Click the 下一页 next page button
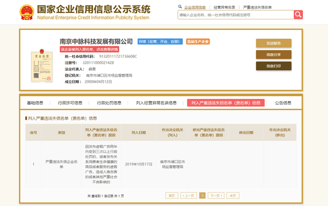 point(216,195)
